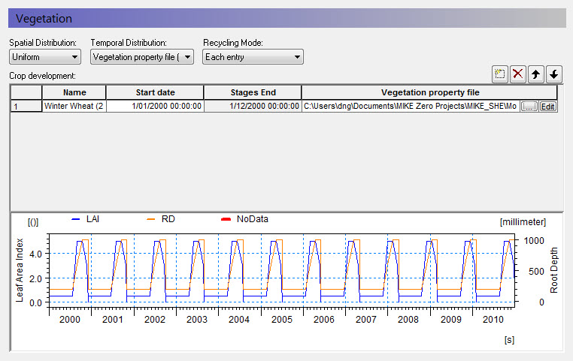Select the start date 1/01/2000 cell
The image size is (573, 361).
pyautogui.click(x=155, y=106)
